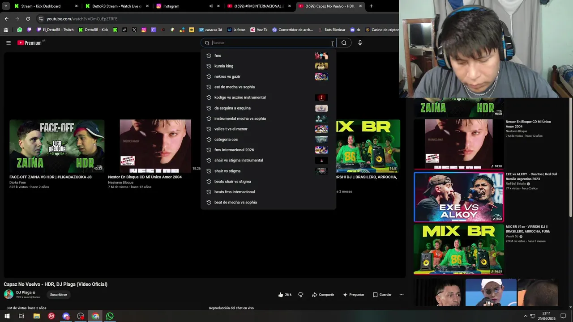Close the Capaz No Vuelvo tab
Screen dimensions: 573x322
point(360,6)
